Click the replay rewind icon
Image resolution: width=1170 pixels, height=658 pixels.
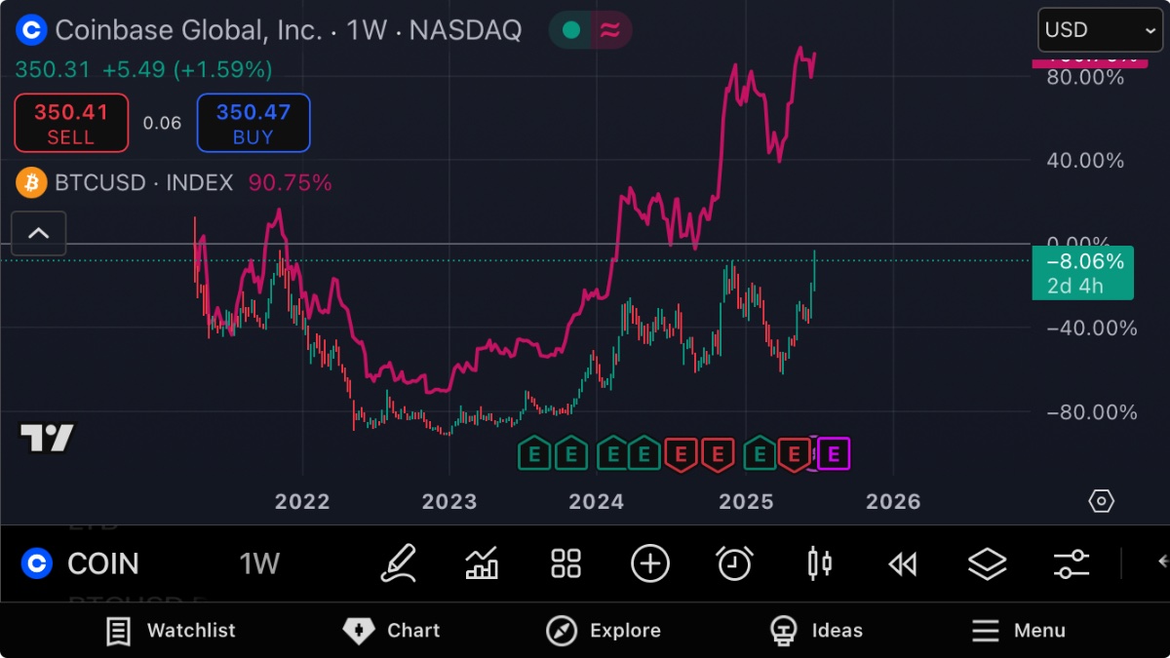pyautogui.click(x=903, y=563)
